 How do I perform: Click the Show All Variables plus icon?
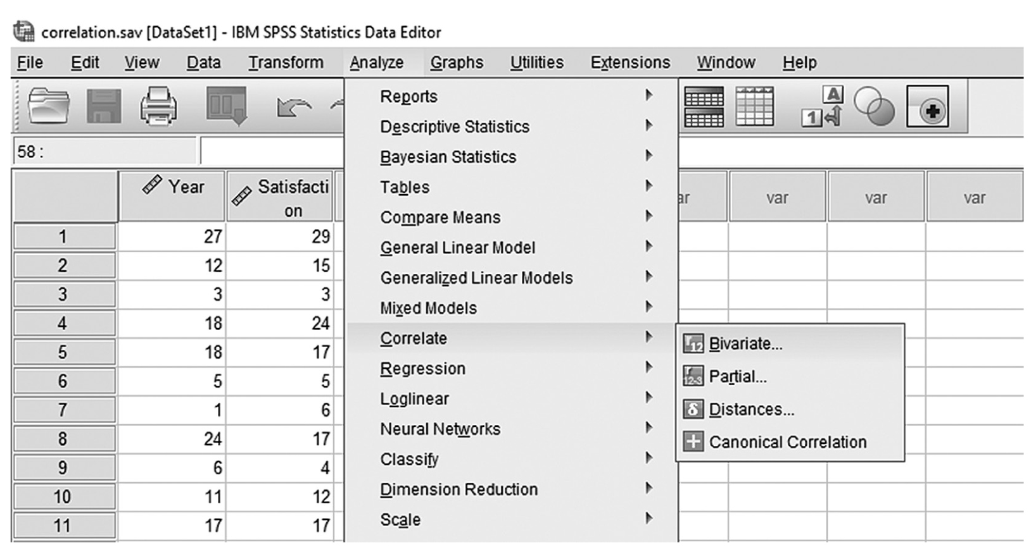click(928, 106)
